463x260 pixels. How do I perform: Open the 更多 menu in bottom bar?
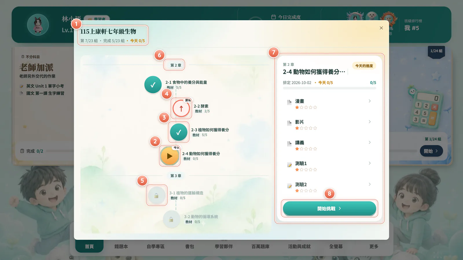[374, 246]
